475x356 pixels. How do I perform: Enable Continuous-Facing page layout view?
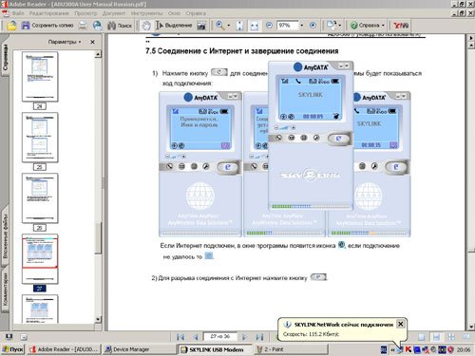451,337
